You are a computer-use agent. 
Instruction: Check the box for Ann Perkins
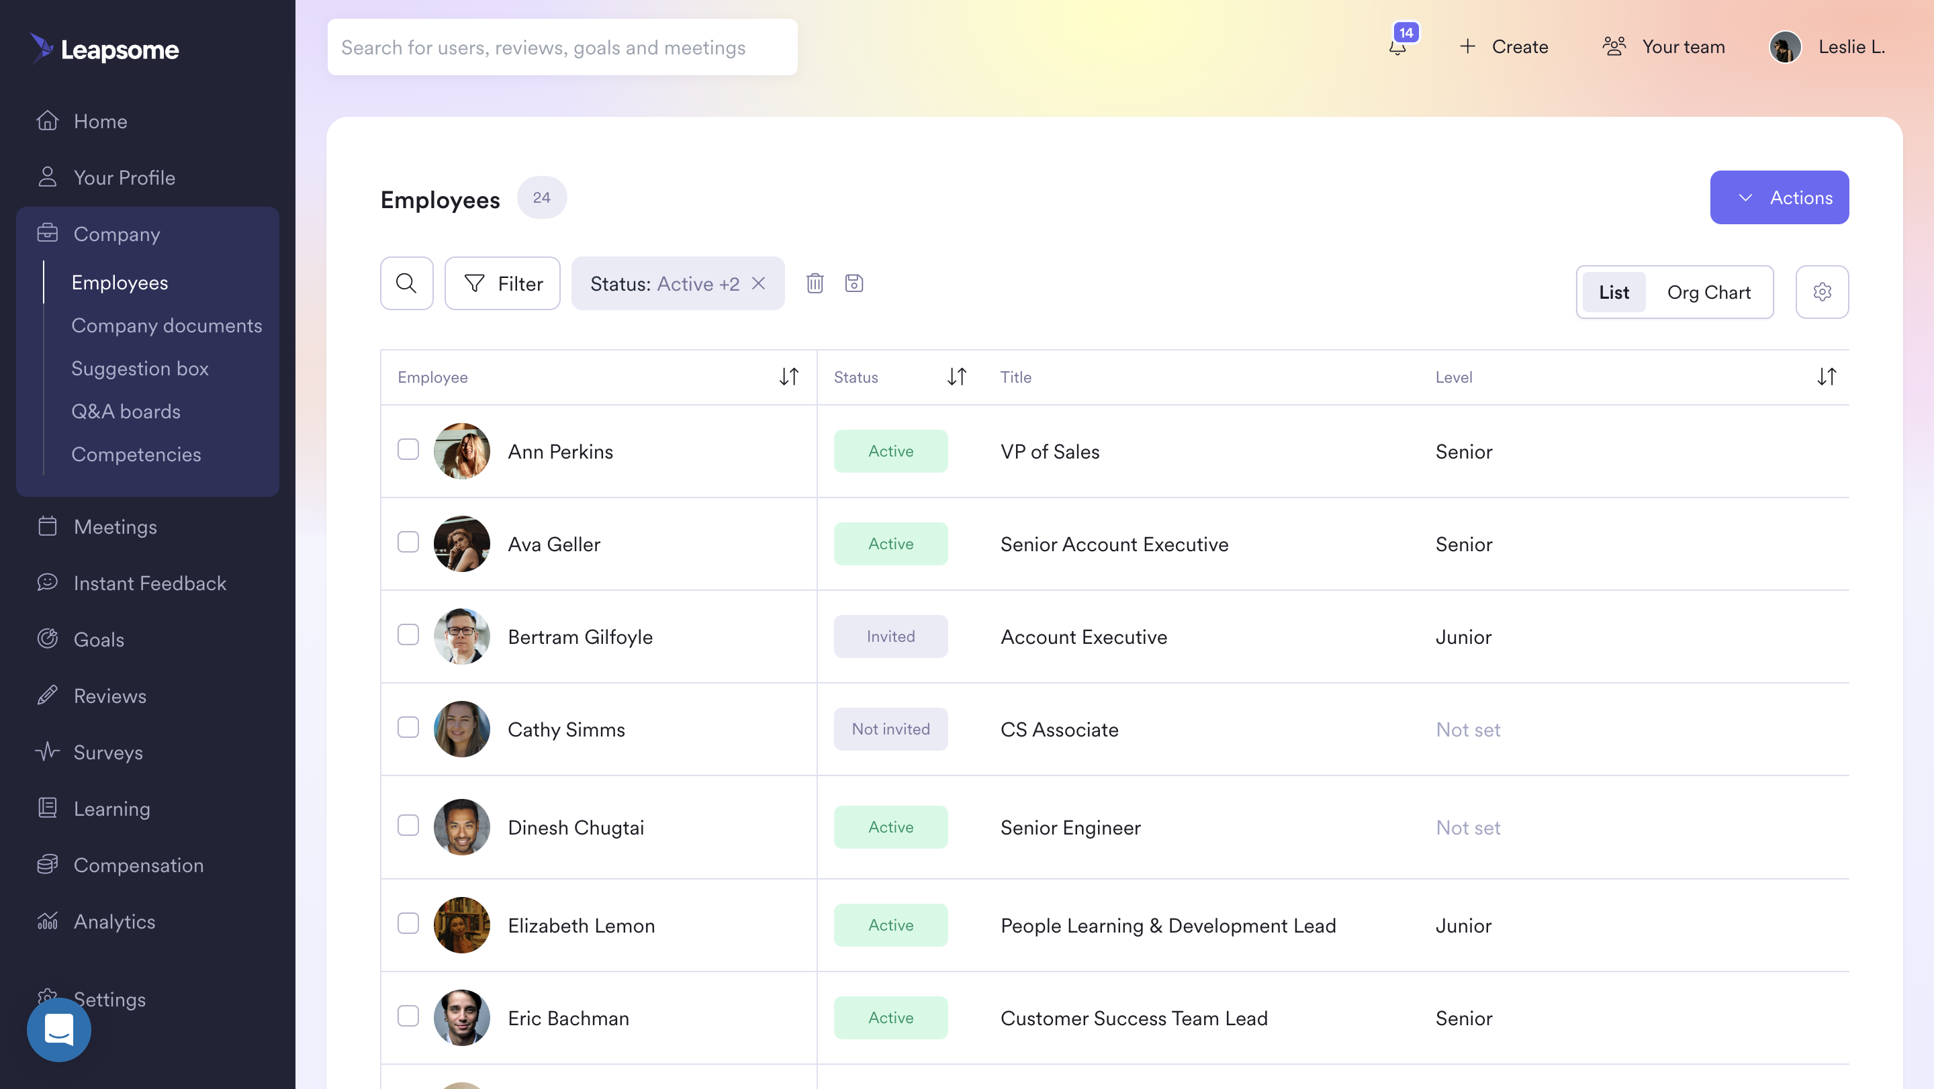[408, 450]
